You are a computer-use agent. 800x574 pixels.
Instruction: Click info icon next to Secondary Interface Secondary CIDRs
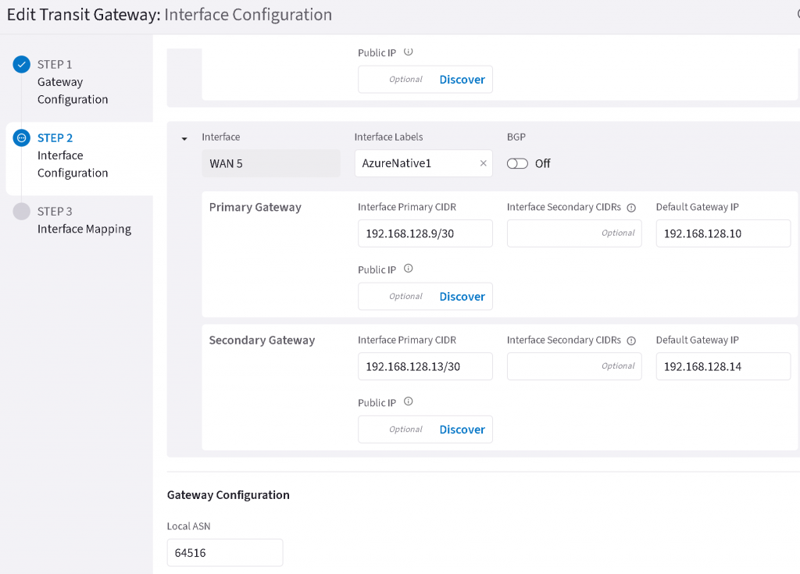[631, 340]
